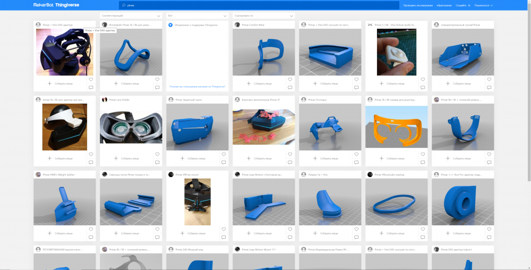Open Проводить исследования in the header
This screenshot has height=270, width=531.
(x=418, y=5)
